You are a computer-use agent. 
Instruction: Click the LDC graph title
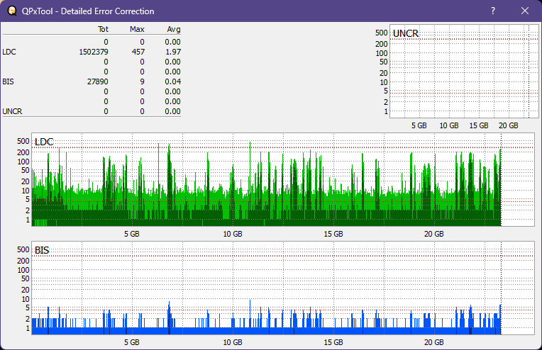pyautogui.click(x=44, y=142)
